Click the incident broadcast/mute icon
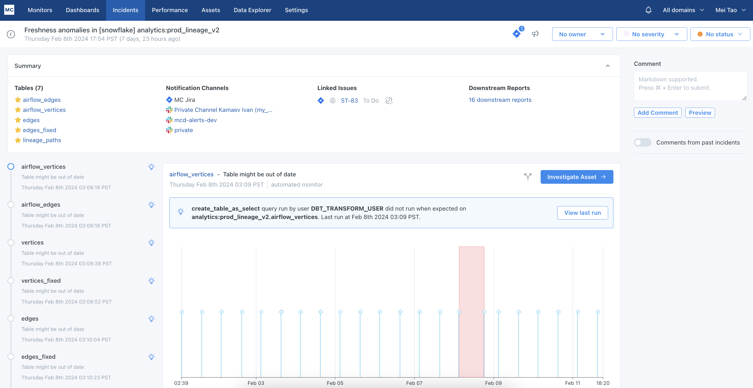This screenshot has width=753, height=388. pyautogui.click(x=535, y=34)
